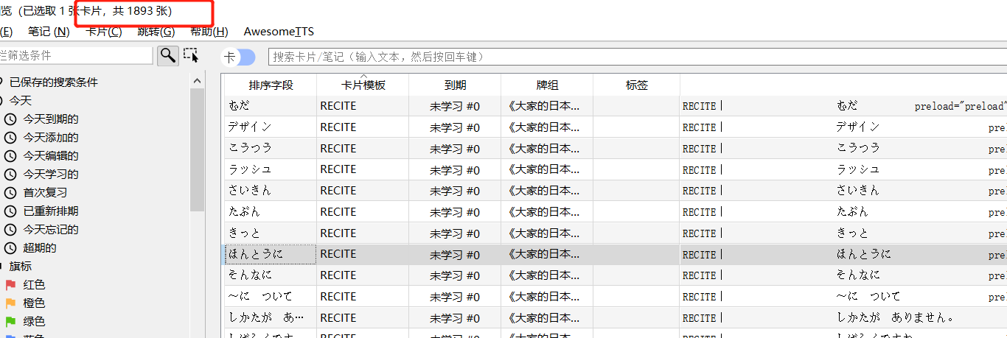This screenshot has width=1007, height=338.
Task: Click the clock icon beside 首次复习
Action: [x=10, y=193]
